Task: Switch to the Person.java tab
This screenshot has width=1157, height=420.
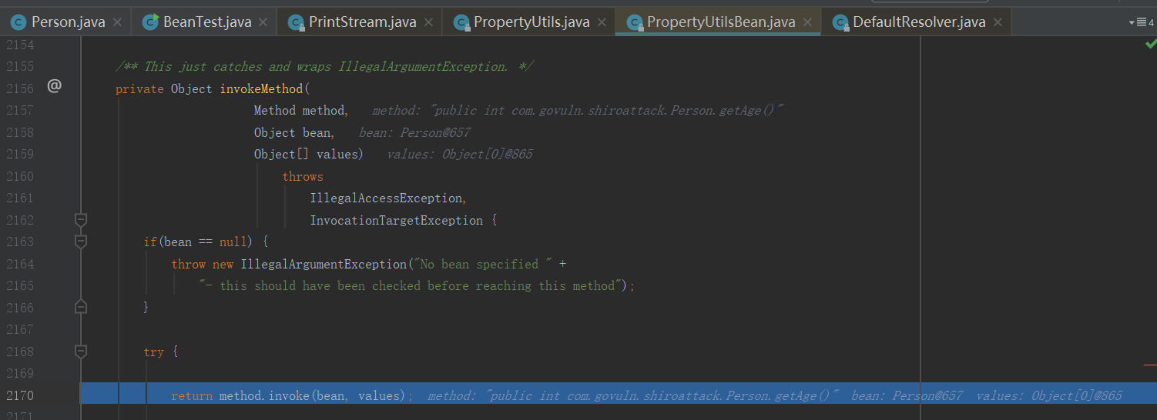Action: click(68, 22)
